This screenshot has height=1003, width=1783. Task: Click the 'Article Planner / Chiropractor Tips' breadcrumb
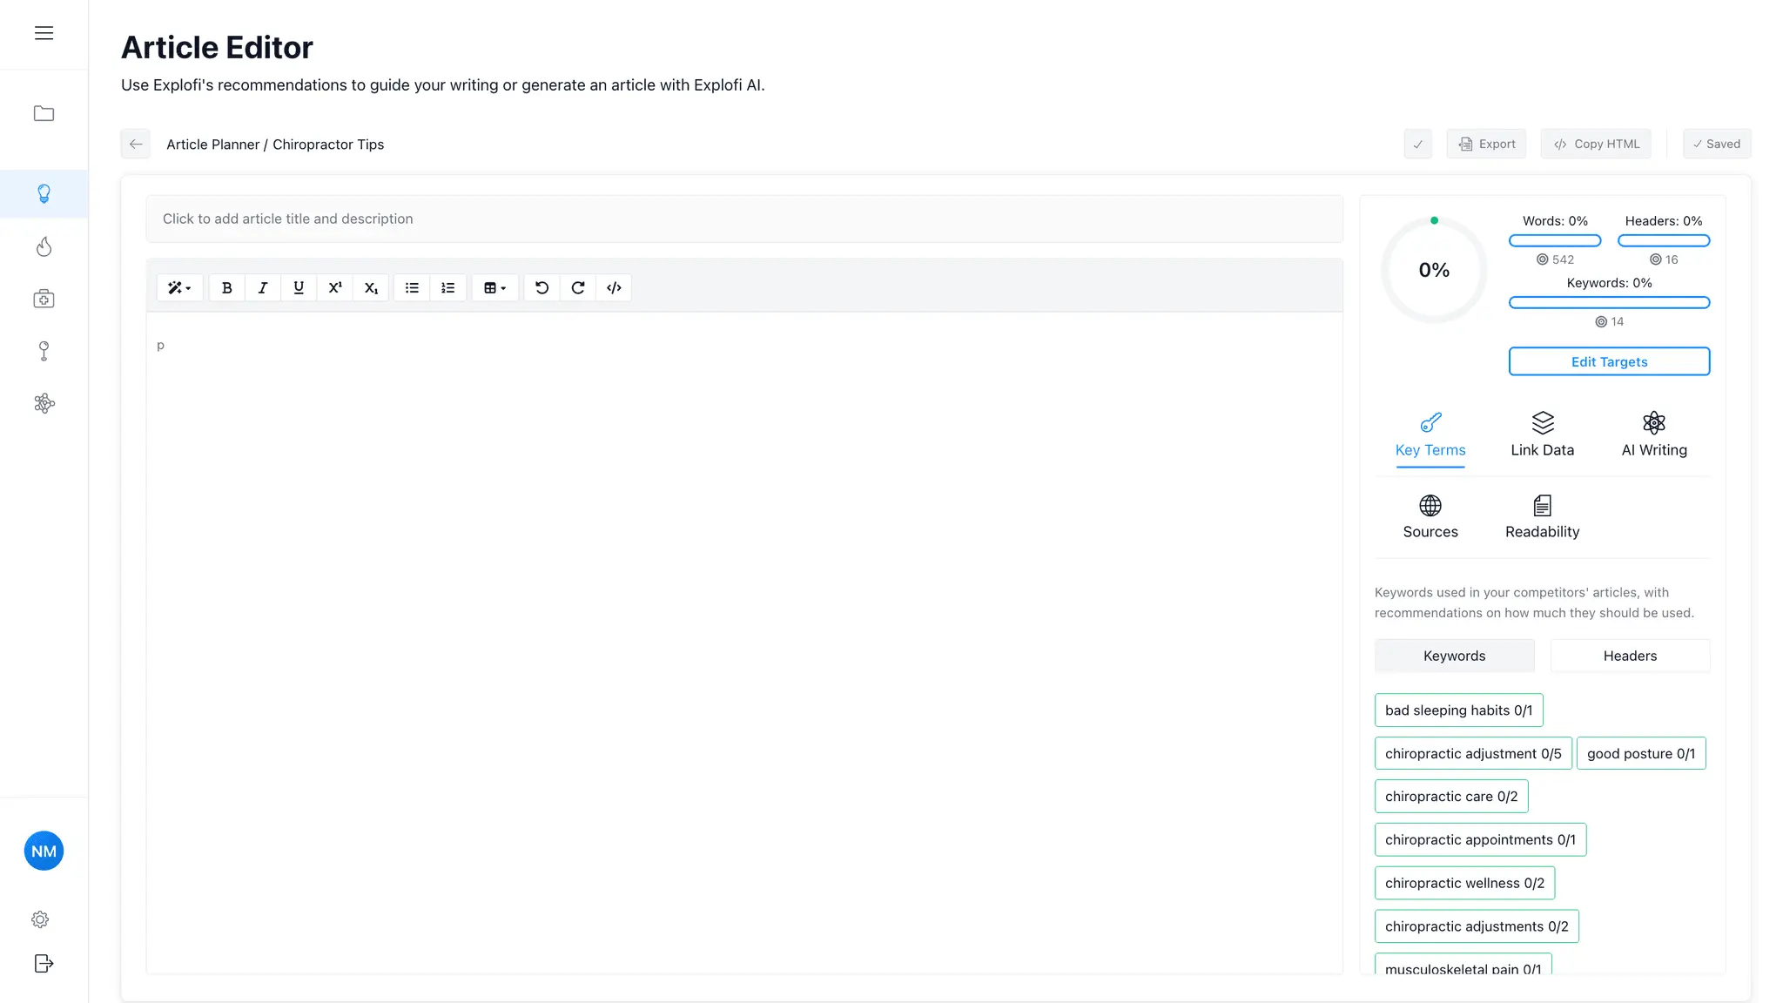[275, 145]
